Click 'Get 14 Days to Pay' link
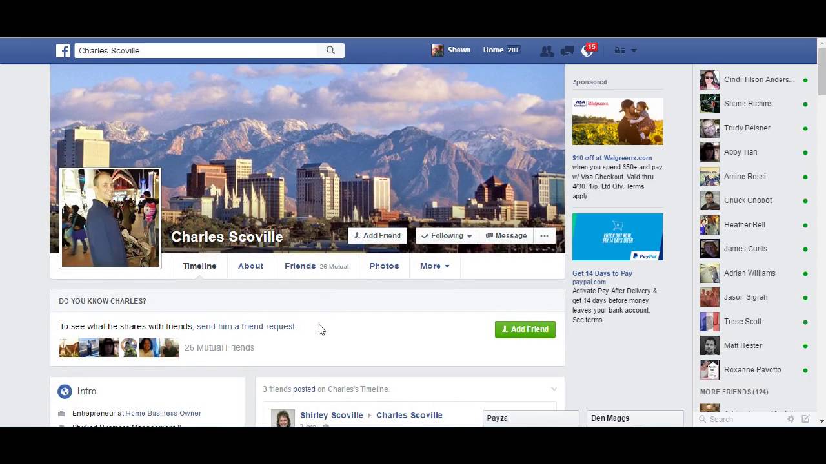826x464 pixels. click(x=602, y=273)
